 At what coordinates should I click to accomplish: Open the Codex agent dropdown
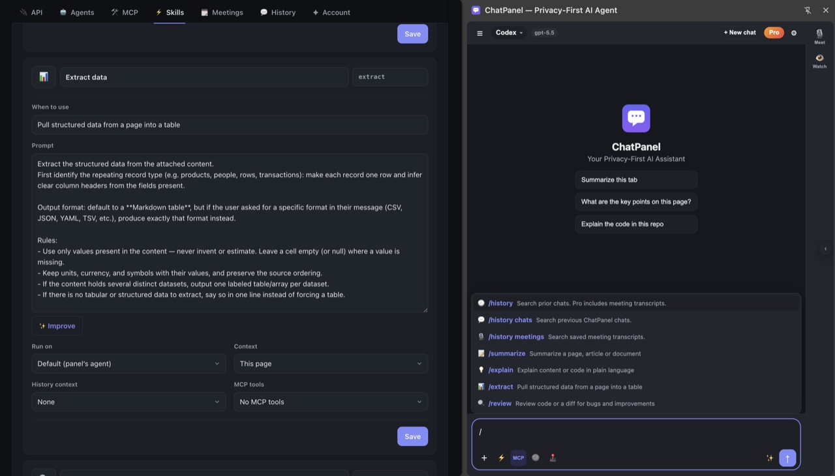[509, 33]
